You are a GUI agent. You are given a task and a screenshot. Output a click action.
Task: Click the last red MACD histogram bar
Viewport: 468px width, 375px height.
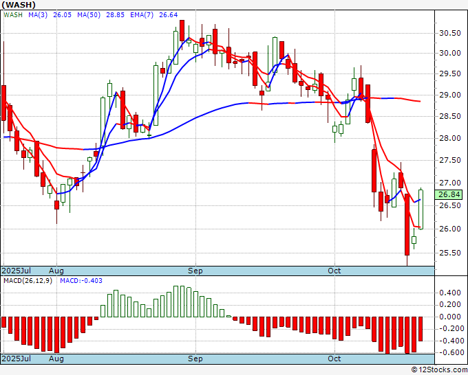tap(421, 329)
